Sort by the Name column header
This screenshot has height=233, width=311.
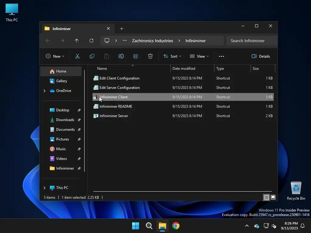[x=132, y=69]
